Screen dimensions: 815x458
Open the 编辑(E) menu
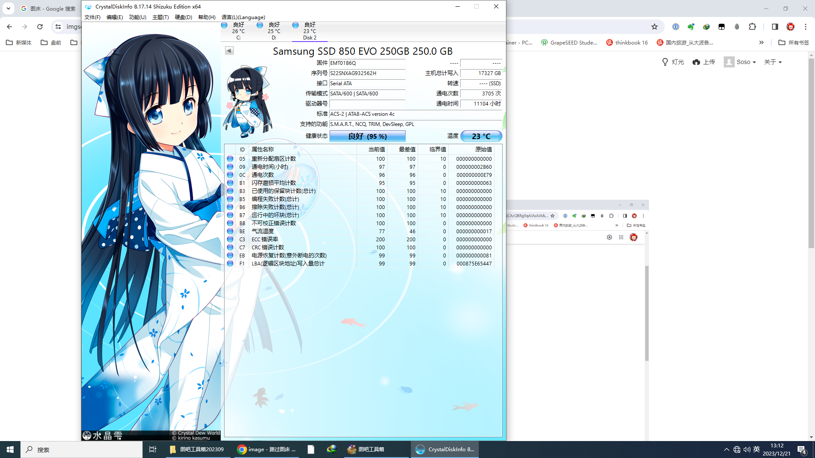[115, 17]
